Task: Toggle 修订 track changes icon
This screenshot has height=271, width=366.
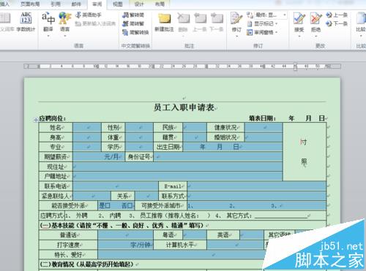Action: 236,18
